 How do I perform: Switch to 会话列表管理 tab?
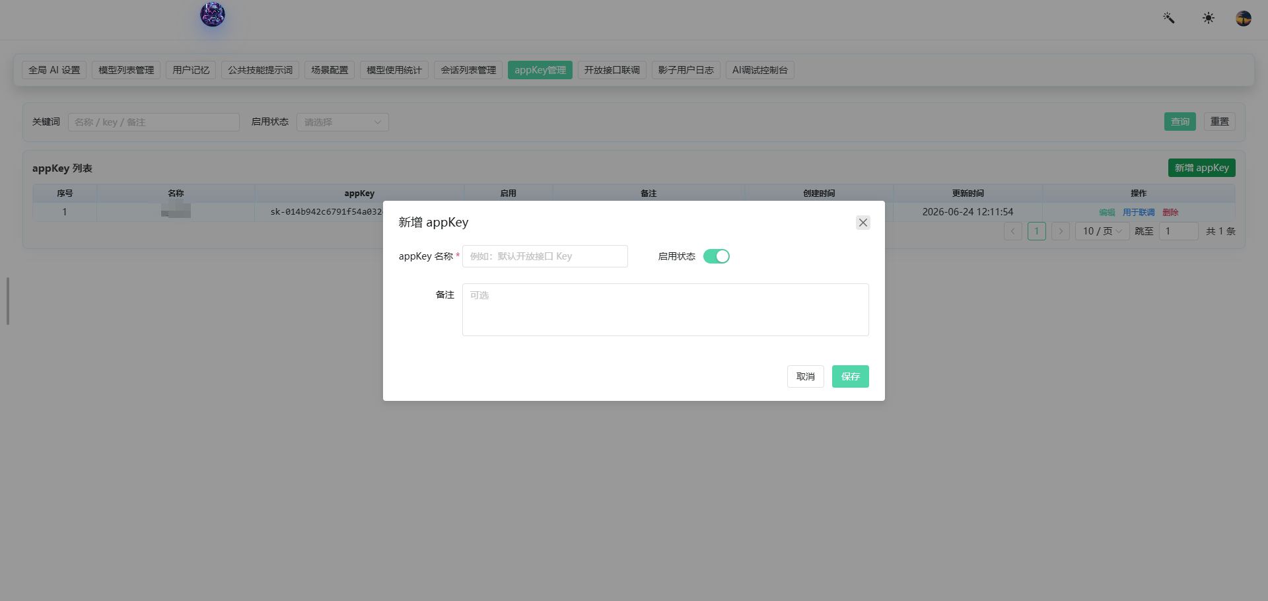tap(468, 70)
